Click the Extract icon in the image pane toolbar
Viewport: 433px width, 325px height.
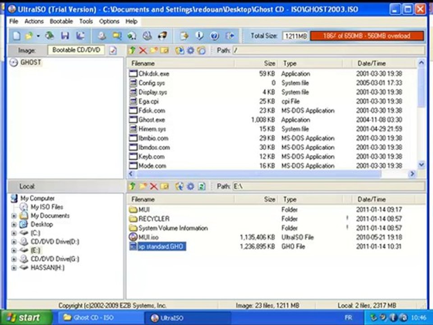click(x=180, y=50)
